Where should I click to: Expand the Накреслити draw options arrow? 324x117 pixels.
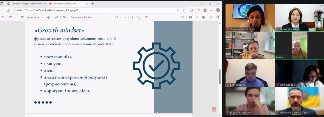42,17
